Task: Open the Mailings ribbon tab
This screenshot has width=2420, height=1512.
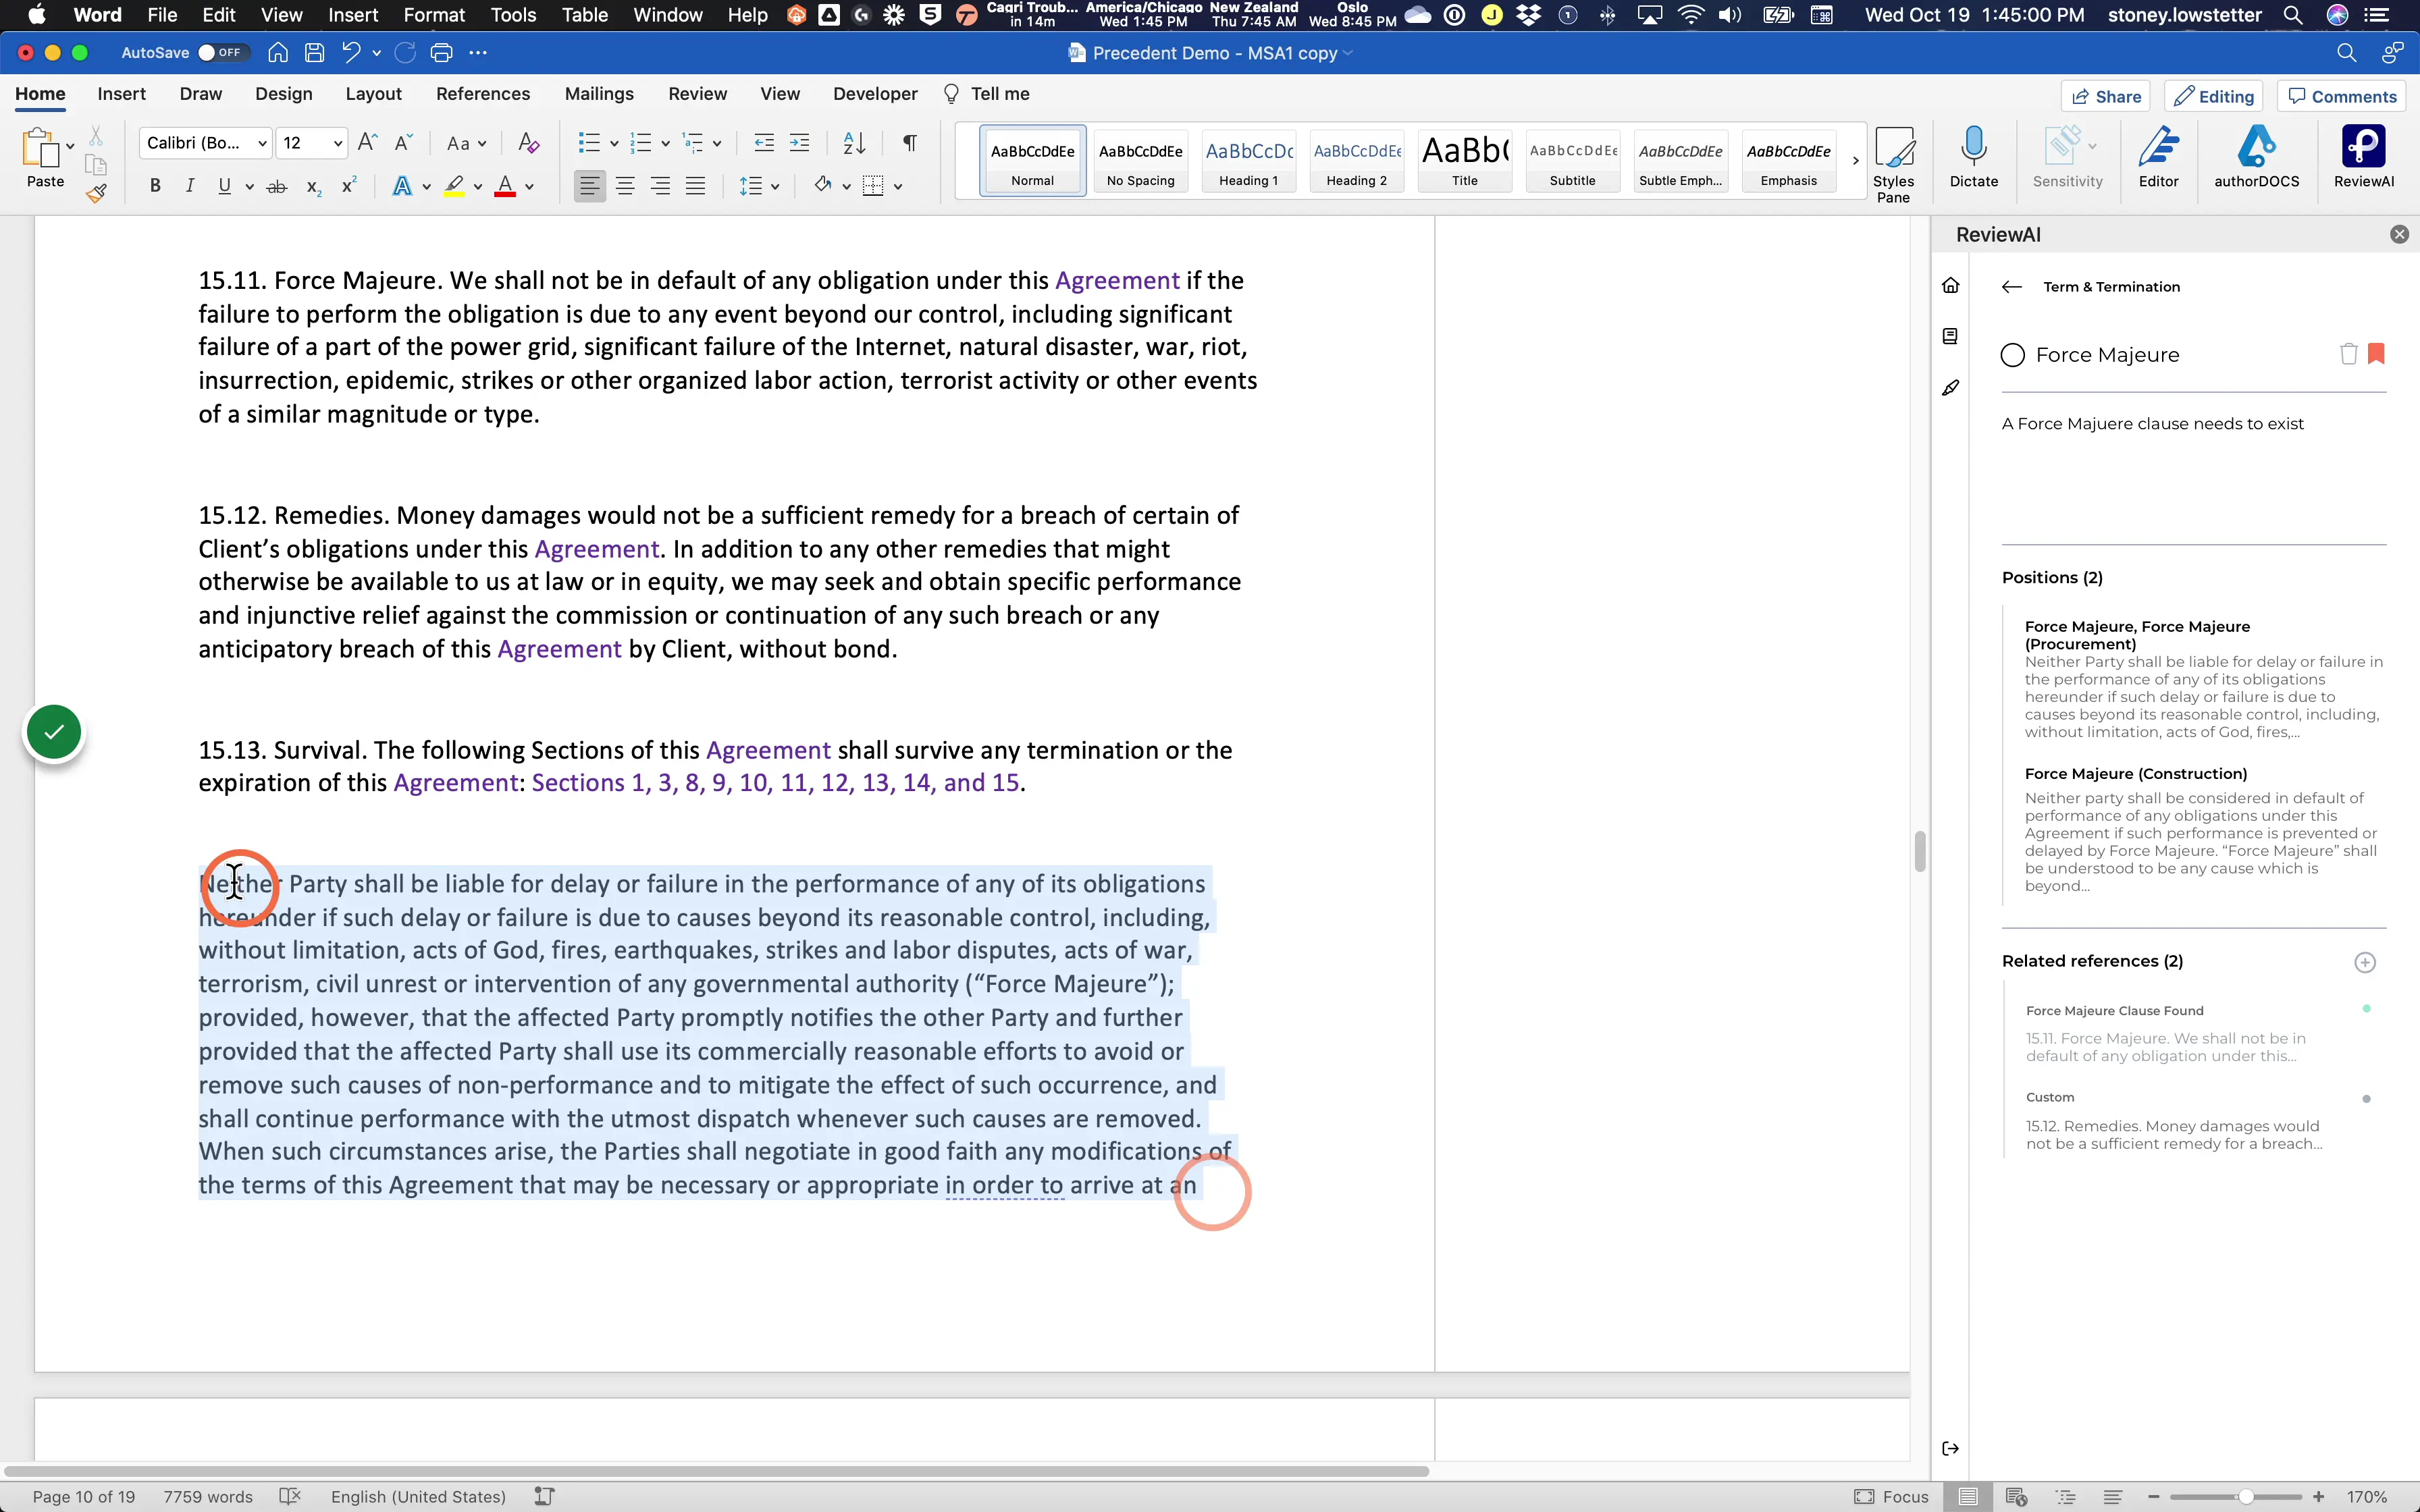Action: (599, 94)
